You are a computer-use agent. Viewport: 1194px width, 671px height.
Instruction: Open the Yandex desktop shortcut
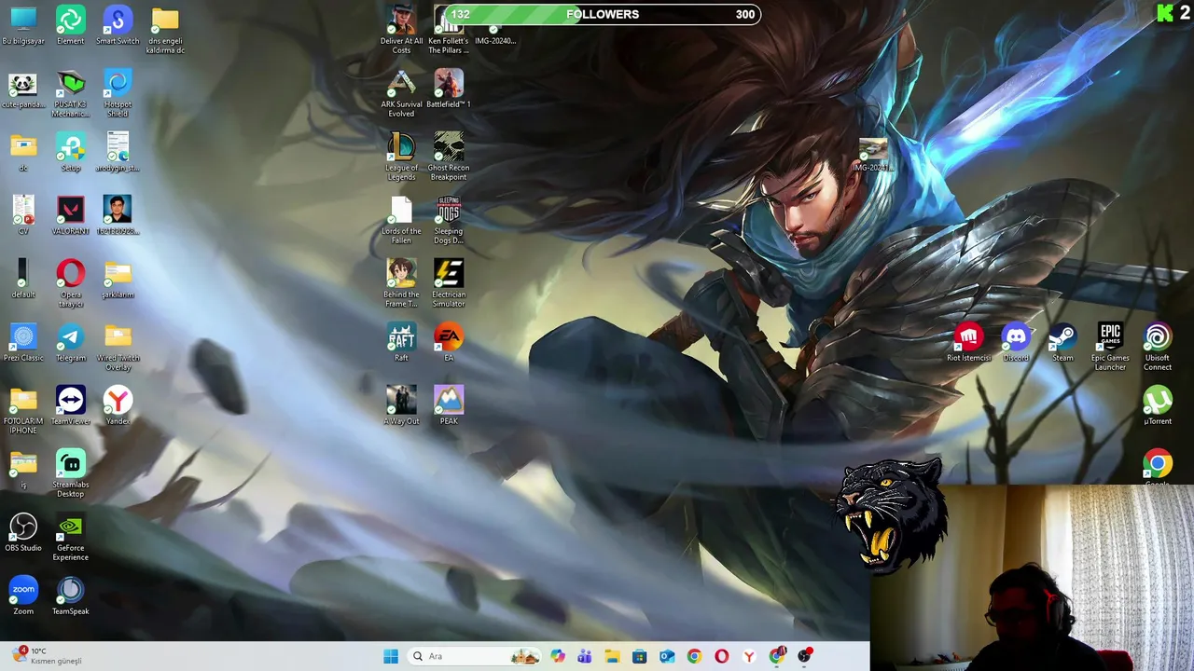coord(118,405)
